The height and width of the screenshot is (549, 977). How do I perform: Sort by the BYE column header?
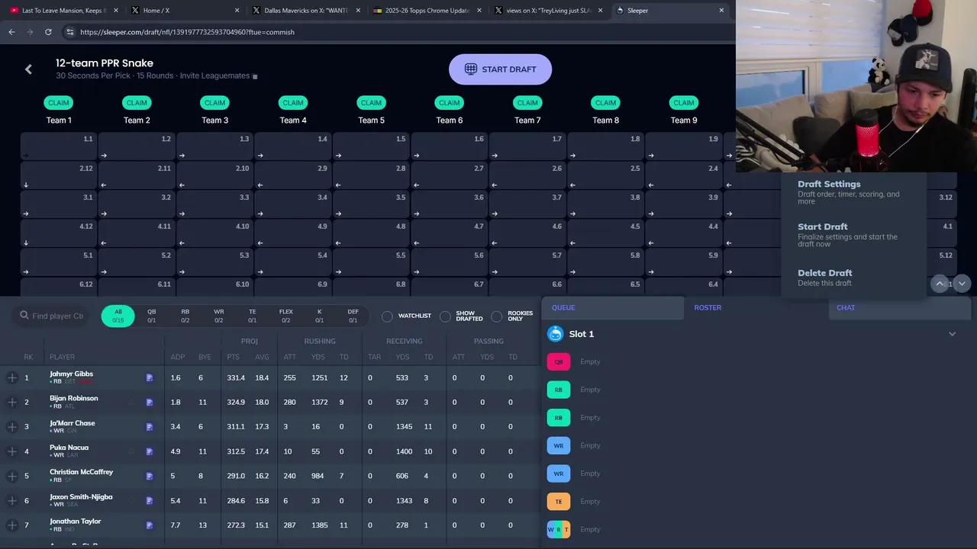204,357
